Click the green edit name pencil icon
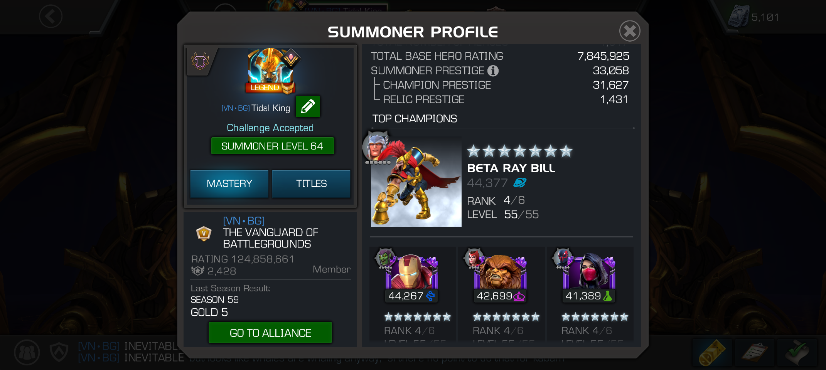The image size is (826, 370). [308, 106]
